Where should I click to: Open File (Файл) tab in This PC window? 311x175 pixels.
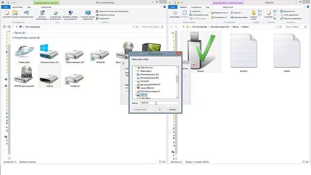[6, 7]
